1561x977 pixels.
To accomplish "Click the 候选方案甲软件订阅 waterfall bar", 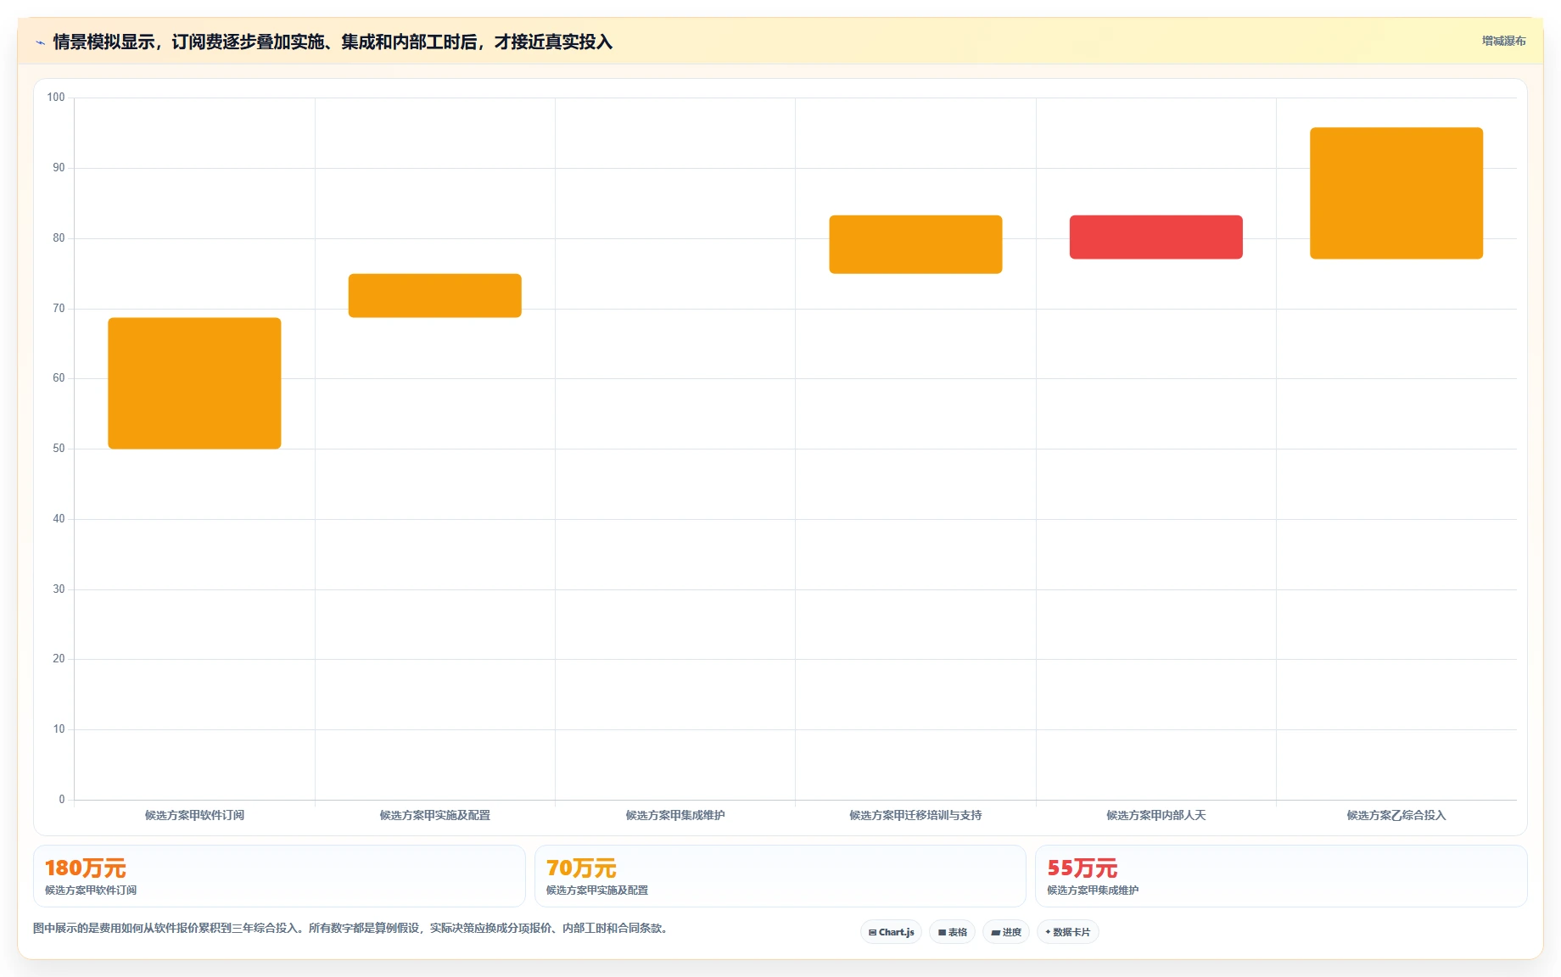I will (194, 383).
